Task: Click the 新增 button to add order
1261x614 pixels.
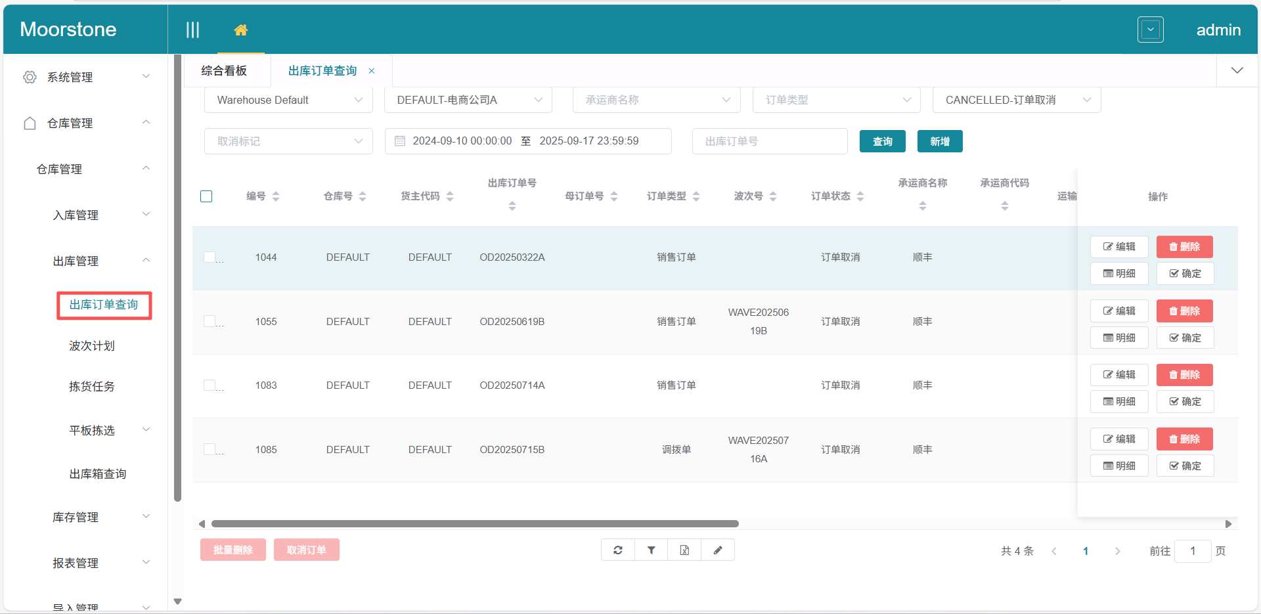Action: pos(939,141)
